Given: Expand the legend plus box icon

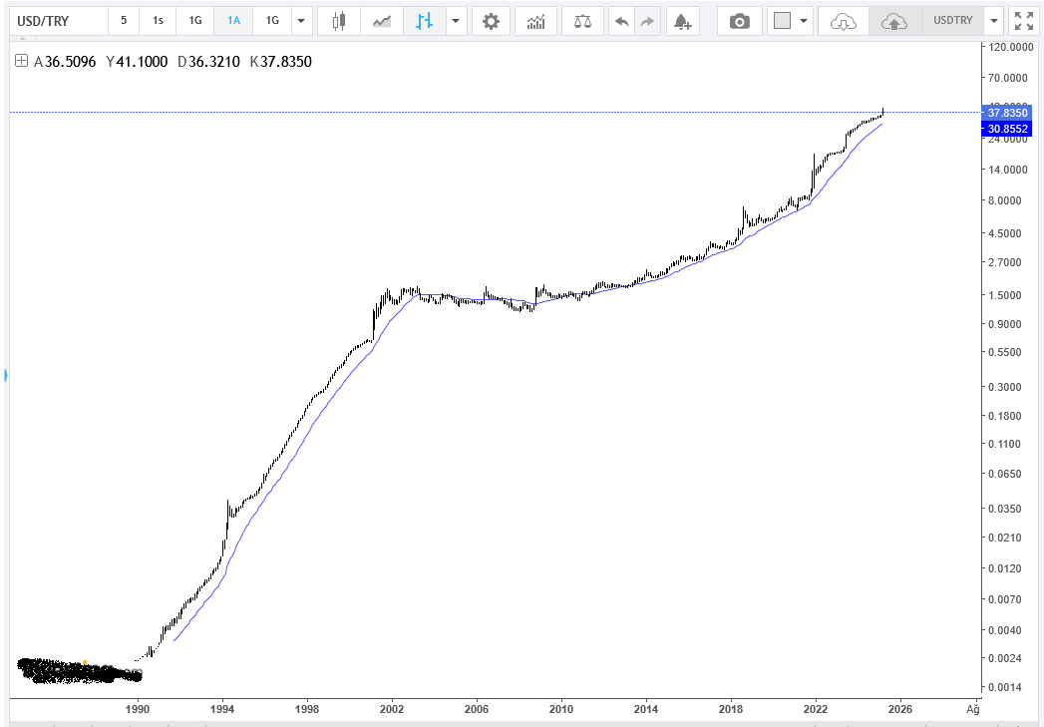Looking at the screenshot, I should point(22,61).
